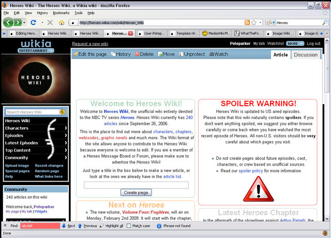Click the page scrollbar up arrow
Image resolution: width=331 pixels, height=238 pixels.
(x=327, y=40)
